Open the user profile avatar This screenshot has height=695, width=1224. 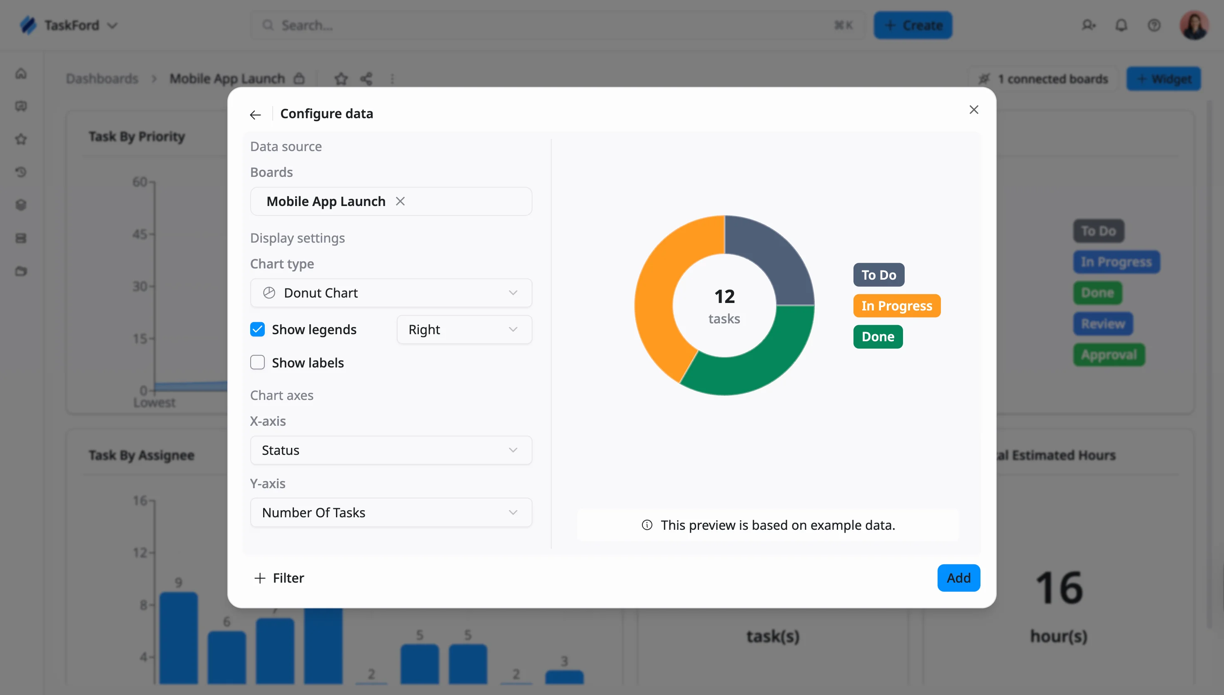(x=1194, y=25)
